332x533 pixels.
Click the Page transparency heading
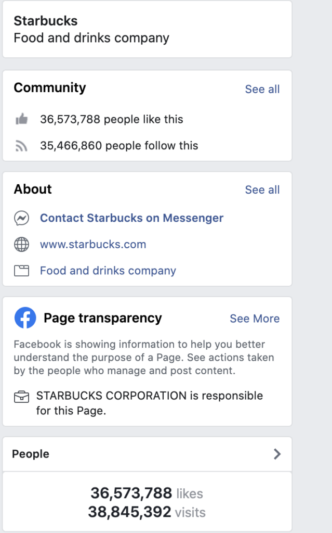(x=103, y=318)
